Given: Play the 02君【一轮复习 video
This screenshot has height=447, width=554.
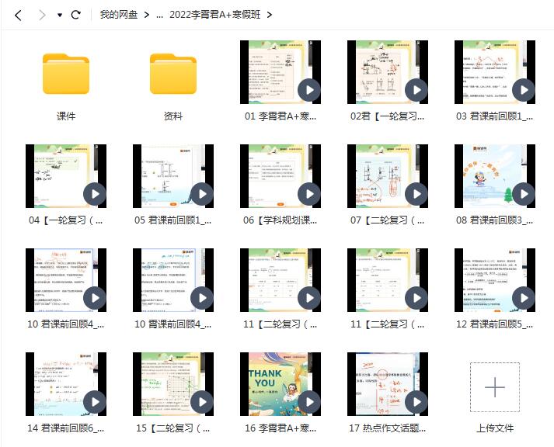Looking at the screenshot, I should coord(416,90).
